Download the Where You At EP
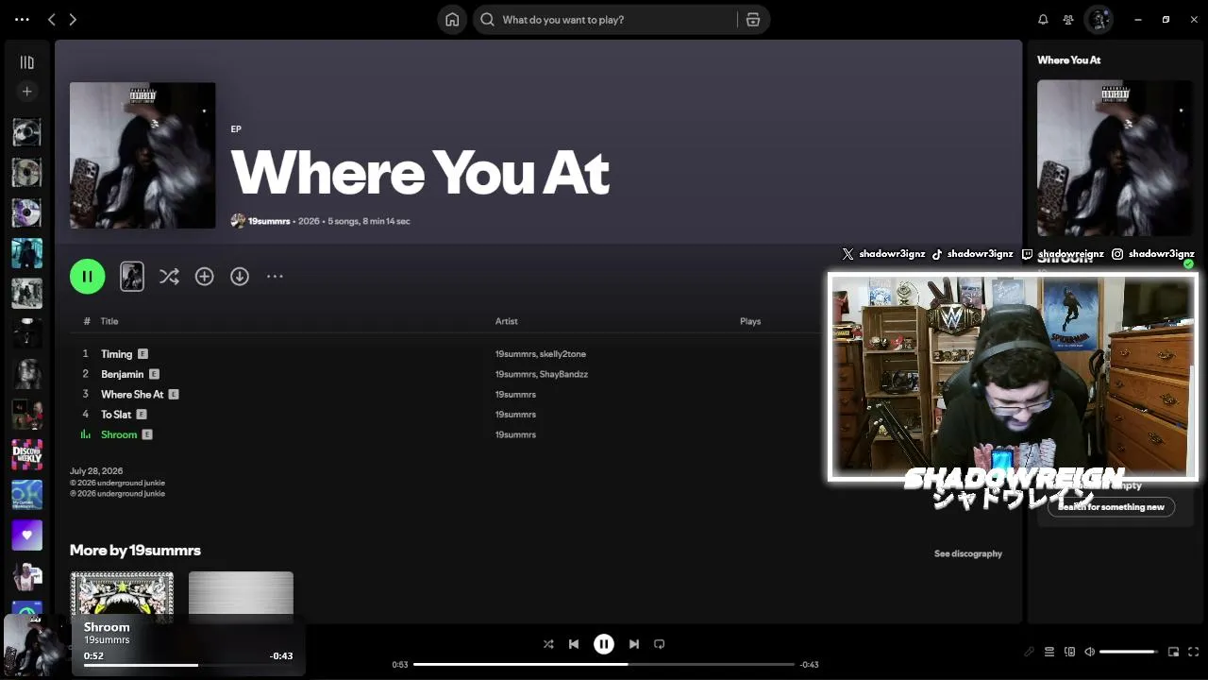Screen dimensions: 1208x680 tap(240, 277)
